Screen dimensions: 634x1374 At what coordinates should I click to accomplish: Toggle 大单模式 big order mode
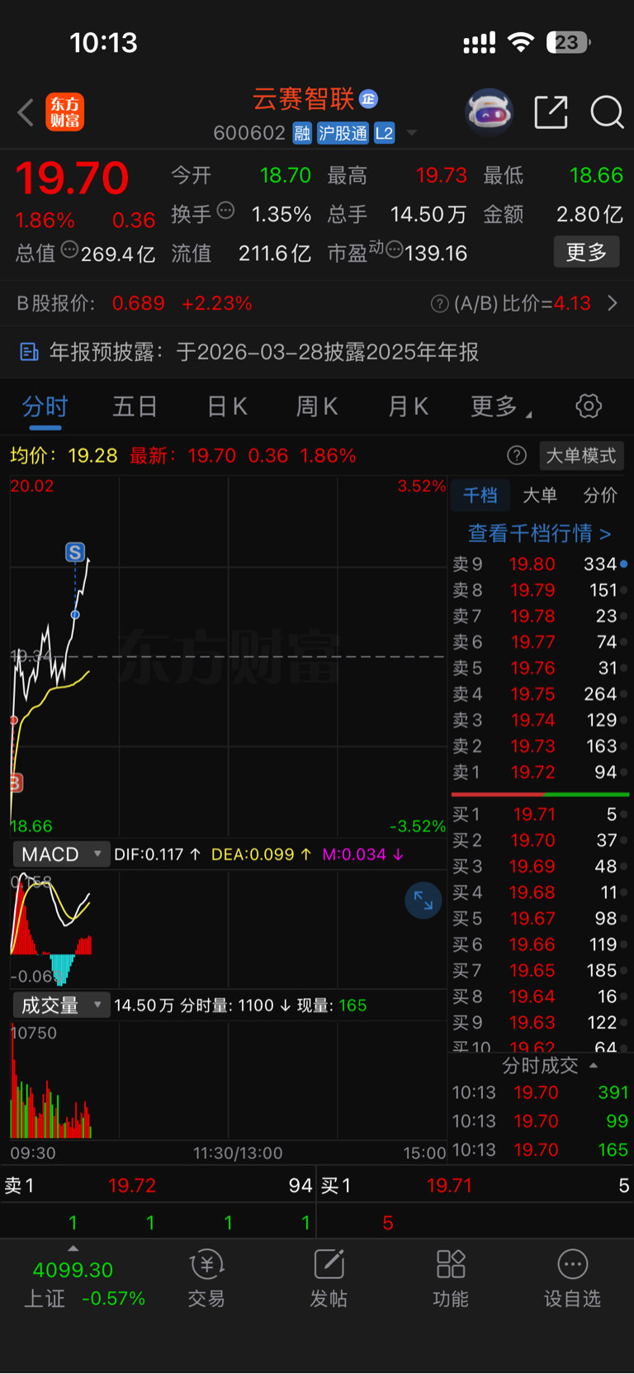(x=581, y=455)
